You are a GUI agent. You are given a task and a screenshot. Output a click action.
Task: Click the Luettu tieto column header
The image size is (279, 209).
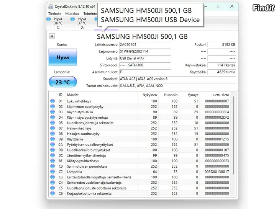[x=215, y=95]
